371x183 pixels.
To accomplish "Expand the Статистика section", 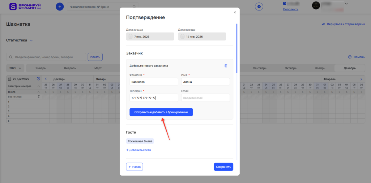I will click(20, 40).
